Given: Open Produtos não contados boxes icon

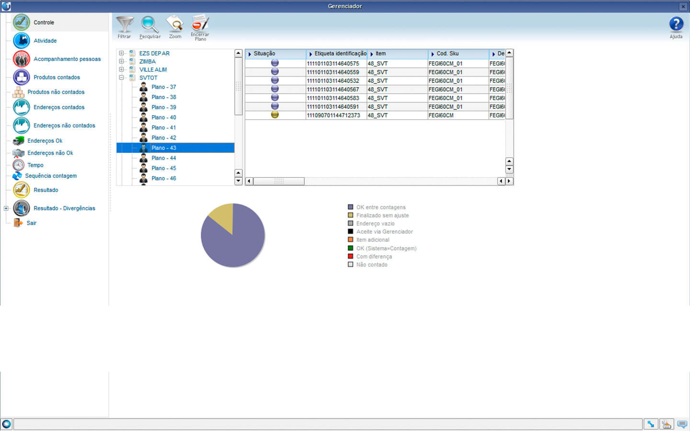Looking at the screenshot, I should click(18, 92).
